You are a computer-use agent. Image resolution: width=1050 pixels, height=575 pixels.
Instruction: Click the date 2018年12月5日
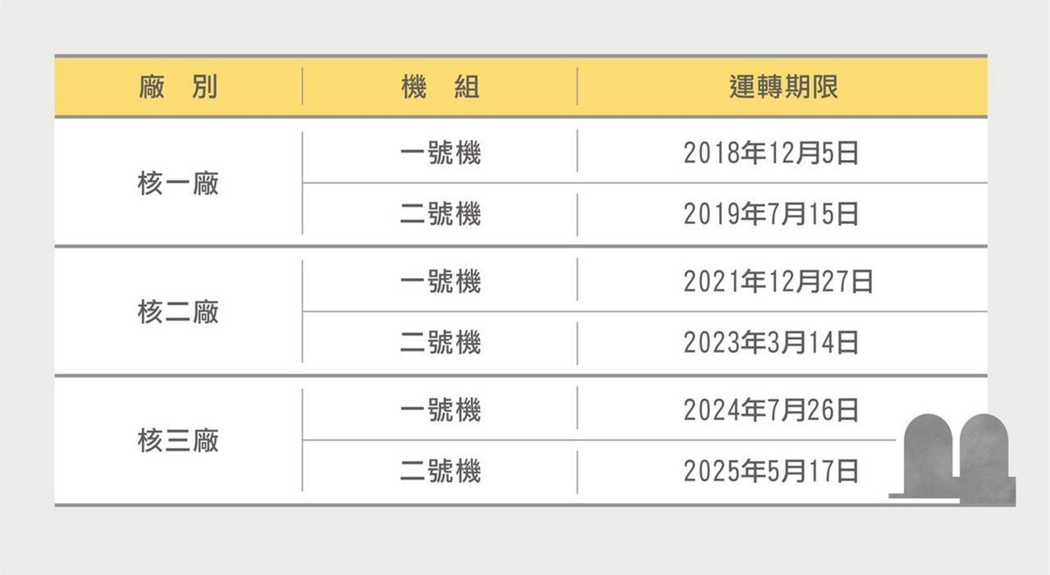pos(771,153)
